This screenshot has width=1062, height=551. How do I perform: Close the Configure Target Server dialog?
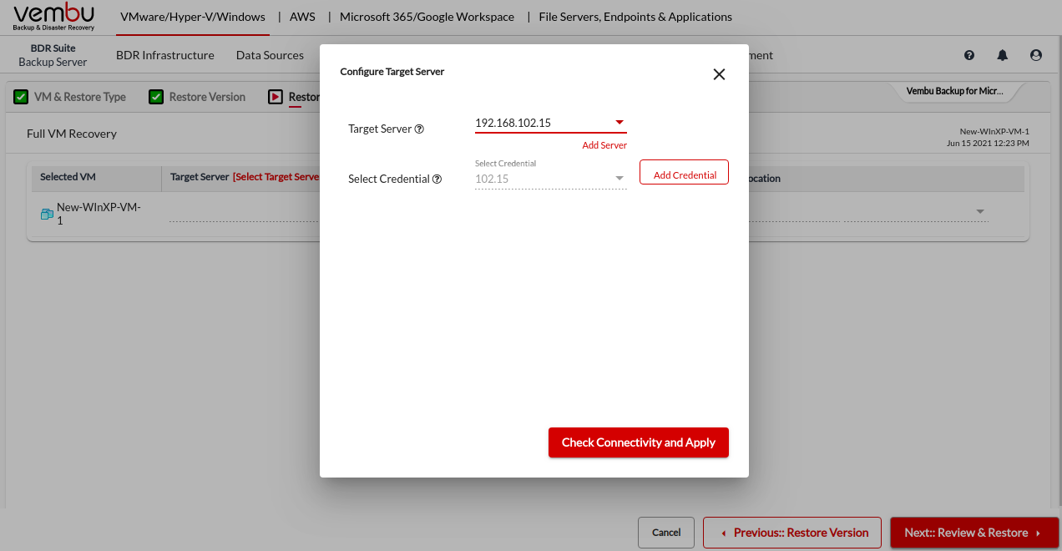[x=719, y=74]
